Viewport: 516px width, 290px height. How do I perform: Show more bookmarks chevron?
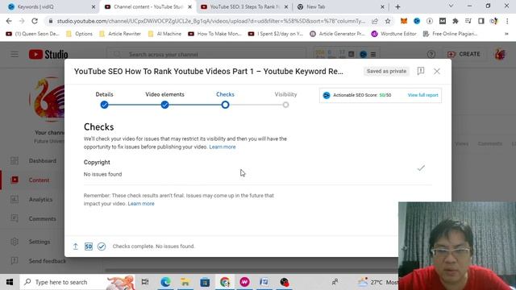[507, 34]
